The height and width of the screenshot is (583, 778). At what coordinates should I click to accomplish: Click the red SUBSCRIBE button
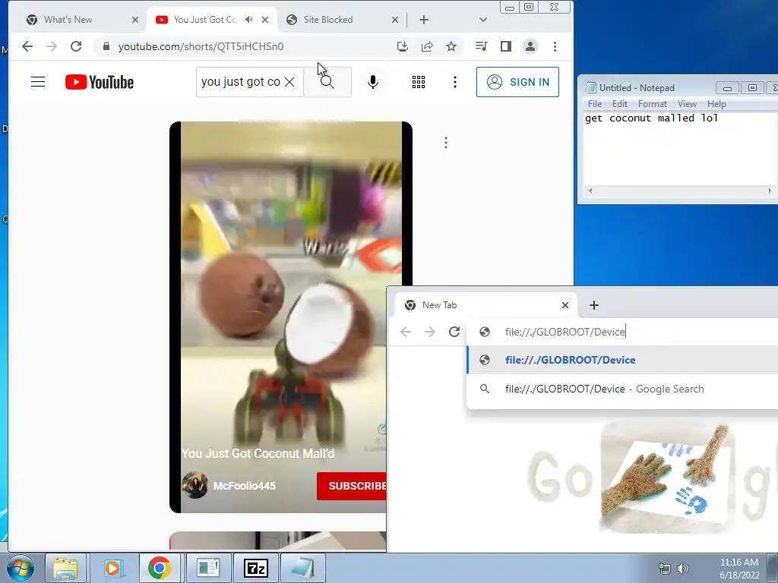pyautogui.click(x=352, y=486)
